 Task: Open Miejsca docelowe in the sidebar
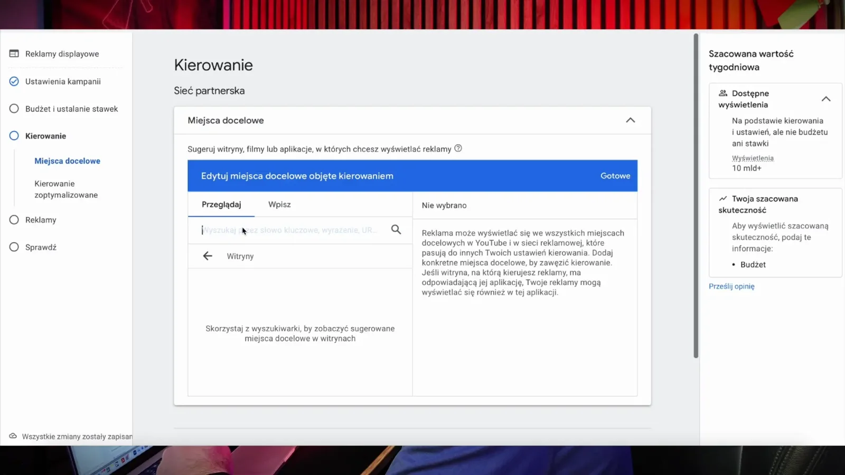tap(67, 161)
